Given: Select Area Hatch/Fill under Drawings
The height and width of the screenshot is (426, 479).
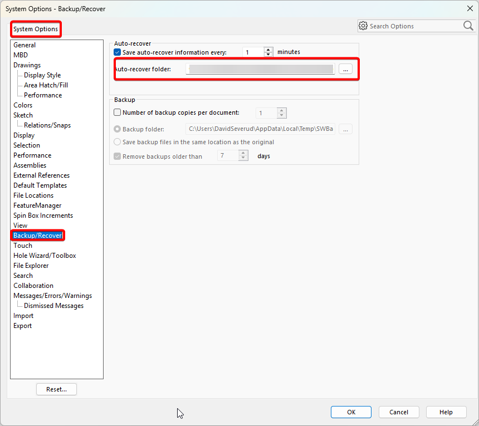Looking at the screenshot, I should pyautogui.click(x=46, y=85).
